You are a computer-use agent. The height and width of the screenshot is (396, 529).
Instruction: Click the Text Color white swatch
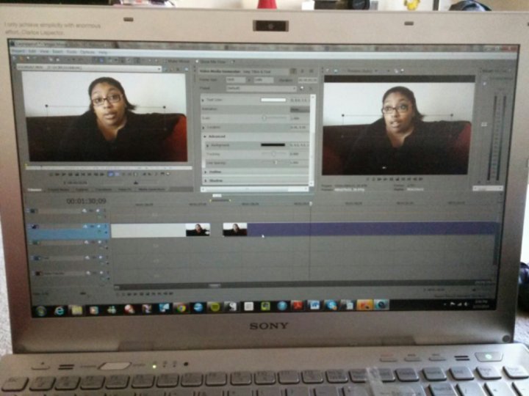pos(273,100)
